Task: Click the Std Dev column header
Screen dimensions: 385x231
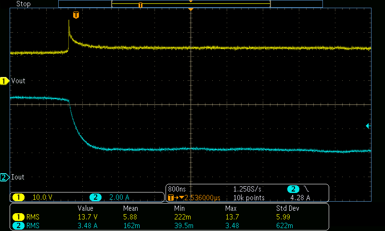Action: coord(288,209)
